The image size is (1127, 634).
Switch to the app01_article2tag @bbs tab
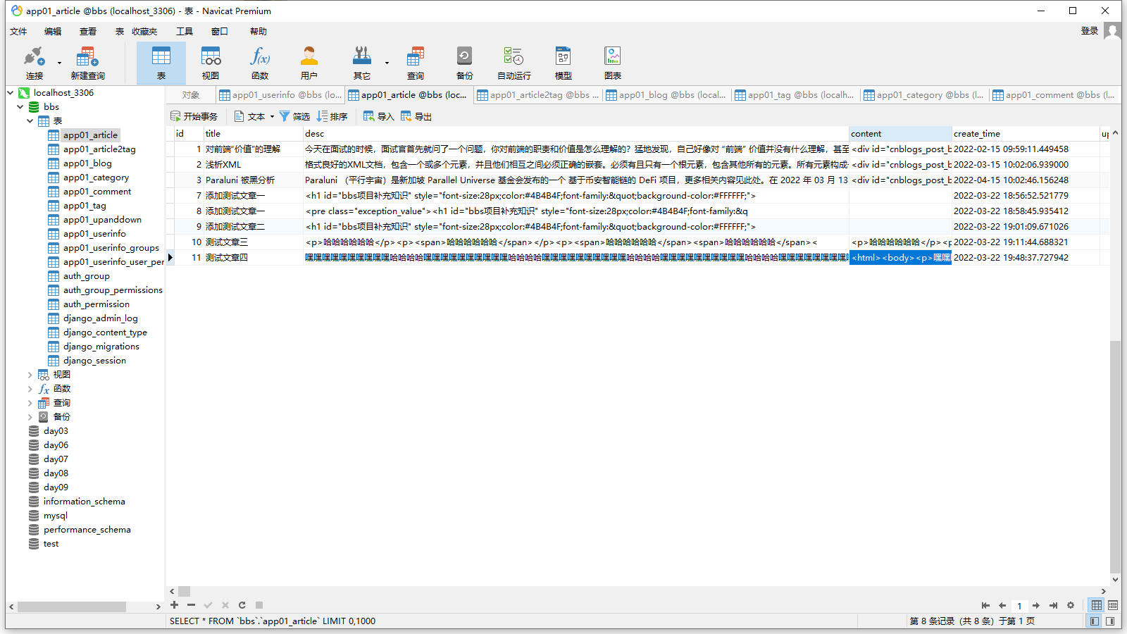(537, 95)
